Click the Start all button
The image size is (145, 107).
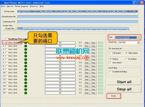[x=124, y=82]
